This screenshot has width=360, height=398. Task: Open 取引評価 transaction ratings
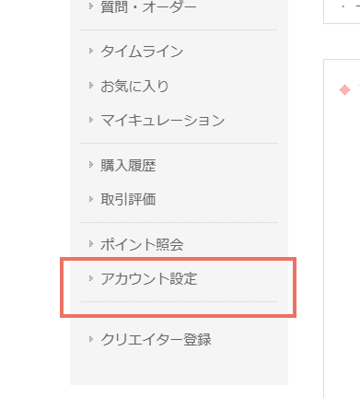point(128,200)
